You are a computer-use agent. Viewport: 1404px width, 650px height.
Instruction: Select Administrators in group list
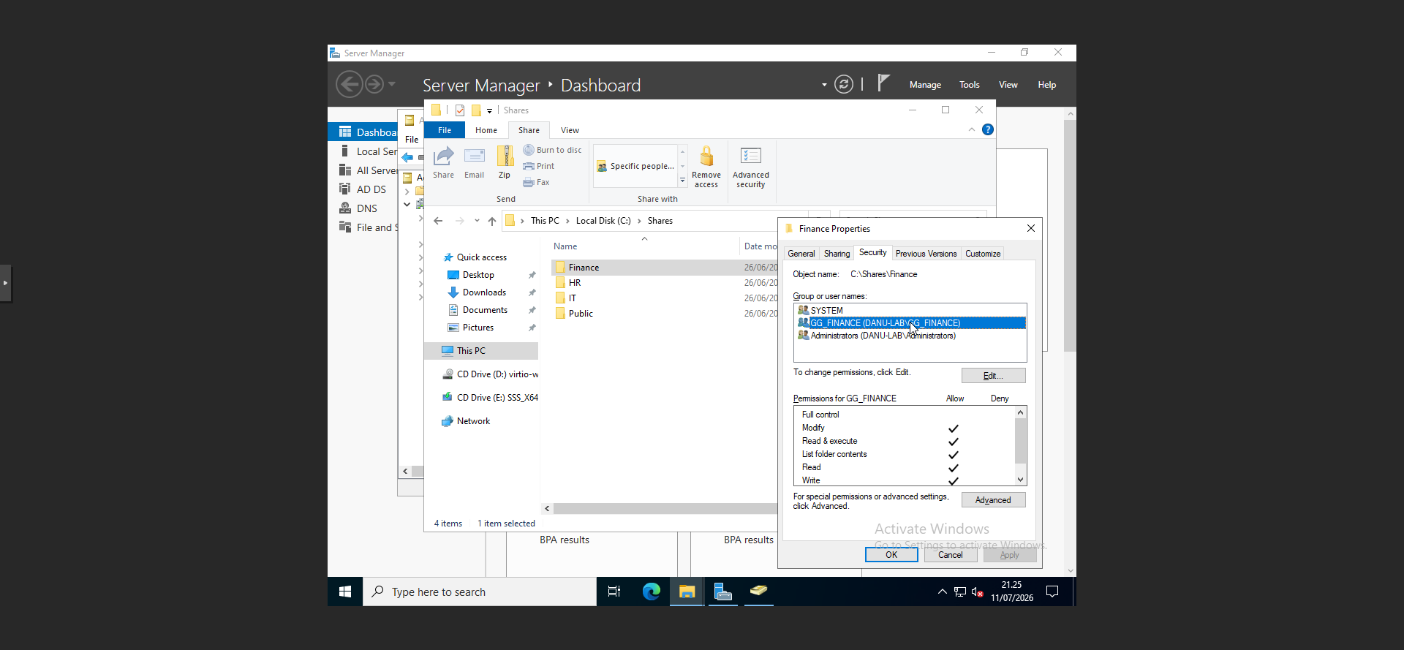(910, 336)
